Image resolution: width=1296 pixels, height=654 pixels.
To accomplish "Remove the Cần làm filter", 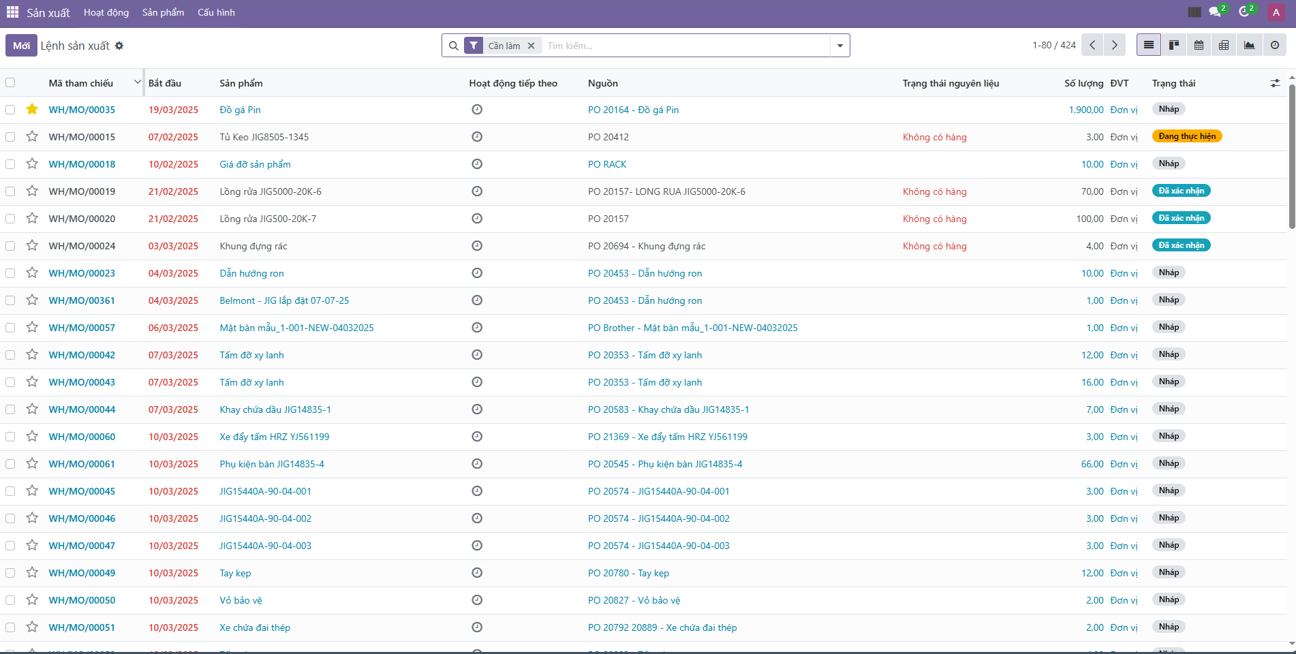I will (531, 46).
